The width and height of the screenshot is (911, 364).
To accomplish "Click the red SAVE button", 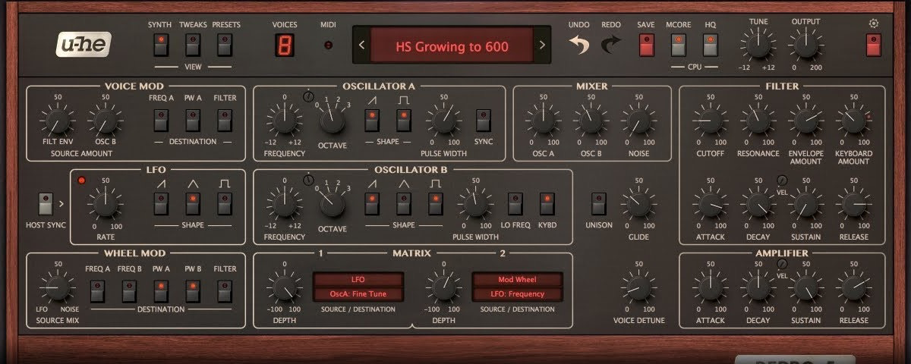I will [x=645, y=46].
